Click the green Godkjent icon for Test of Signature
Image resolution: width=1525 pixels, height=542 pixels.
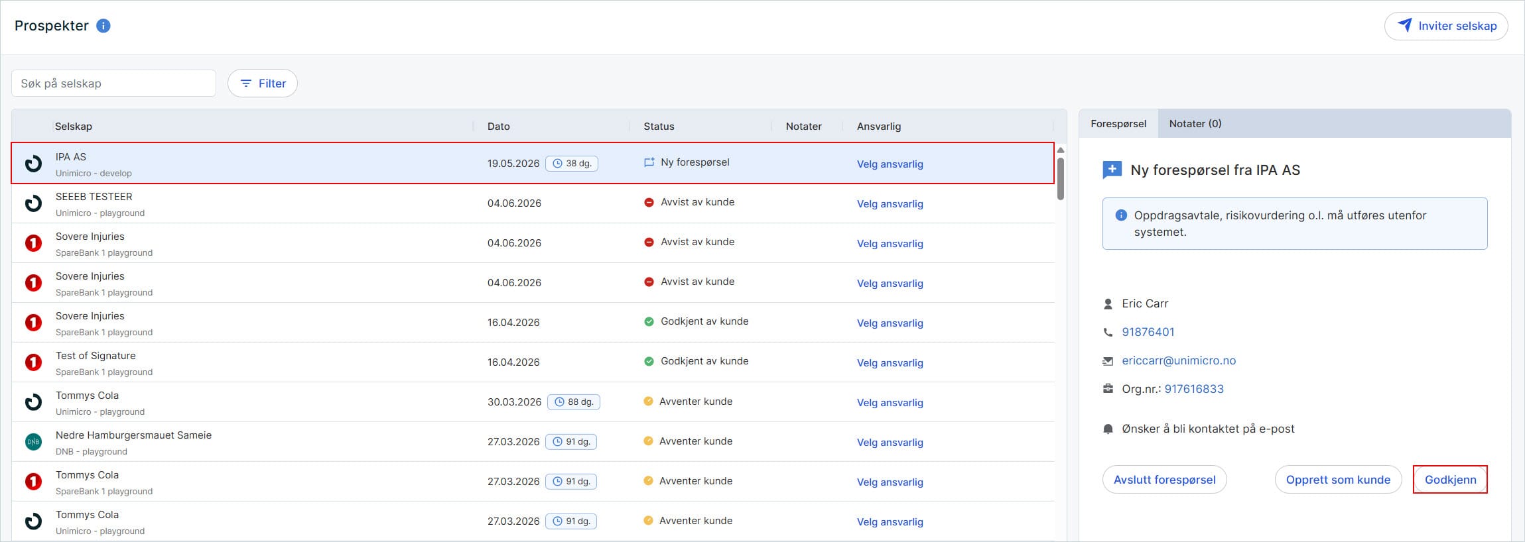point(649,361)
